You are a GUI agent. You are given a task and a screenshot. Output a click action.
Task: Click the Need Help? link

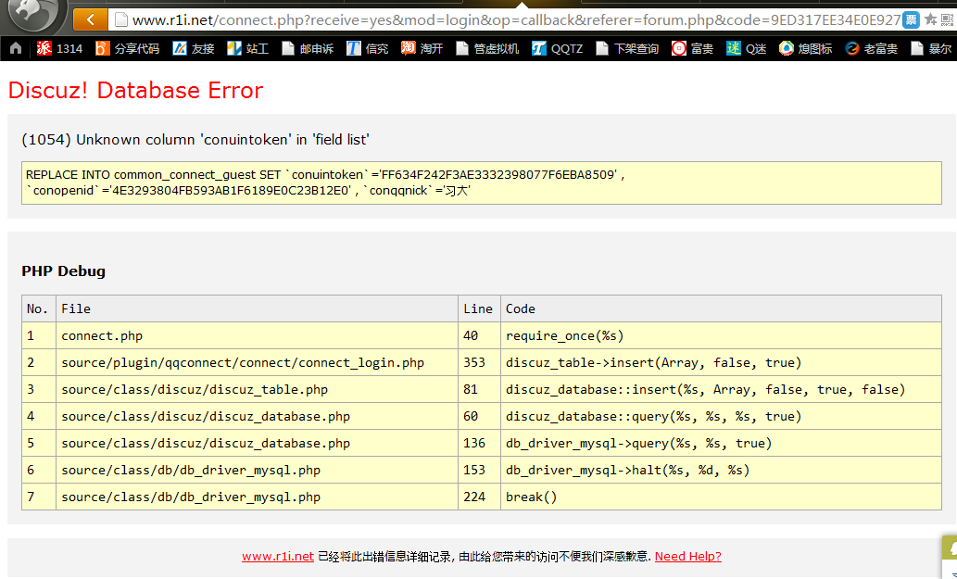pos(687,557)
